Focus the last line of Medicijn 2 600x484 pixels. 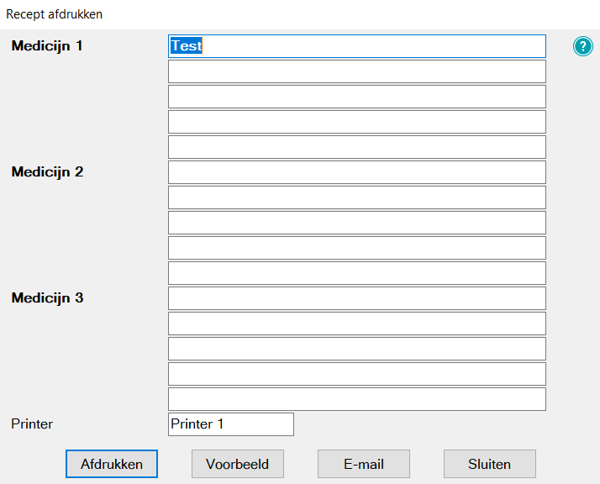[357, 273]
